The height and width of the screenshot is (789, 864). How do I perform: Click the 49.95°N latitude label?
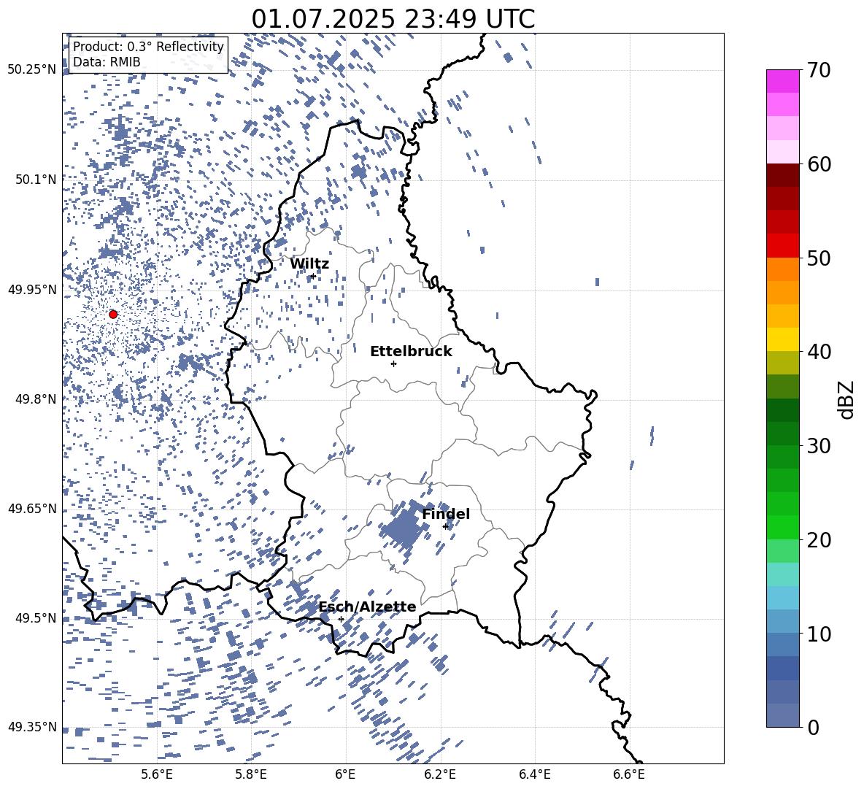pyautogui.click(x=32, y=289)
